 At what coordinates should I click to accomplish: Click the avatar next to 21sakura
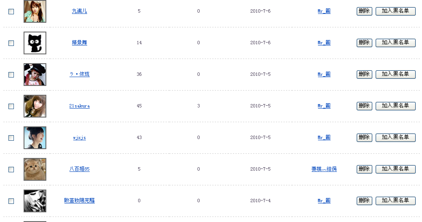35,106
